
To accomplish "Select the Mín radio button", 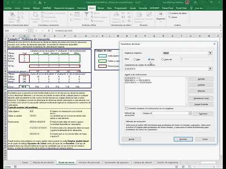I will (149, 59).
